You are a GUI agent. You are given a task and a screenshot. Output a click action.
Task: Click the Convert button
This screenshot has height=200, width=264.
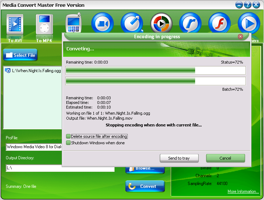point(145,186)
